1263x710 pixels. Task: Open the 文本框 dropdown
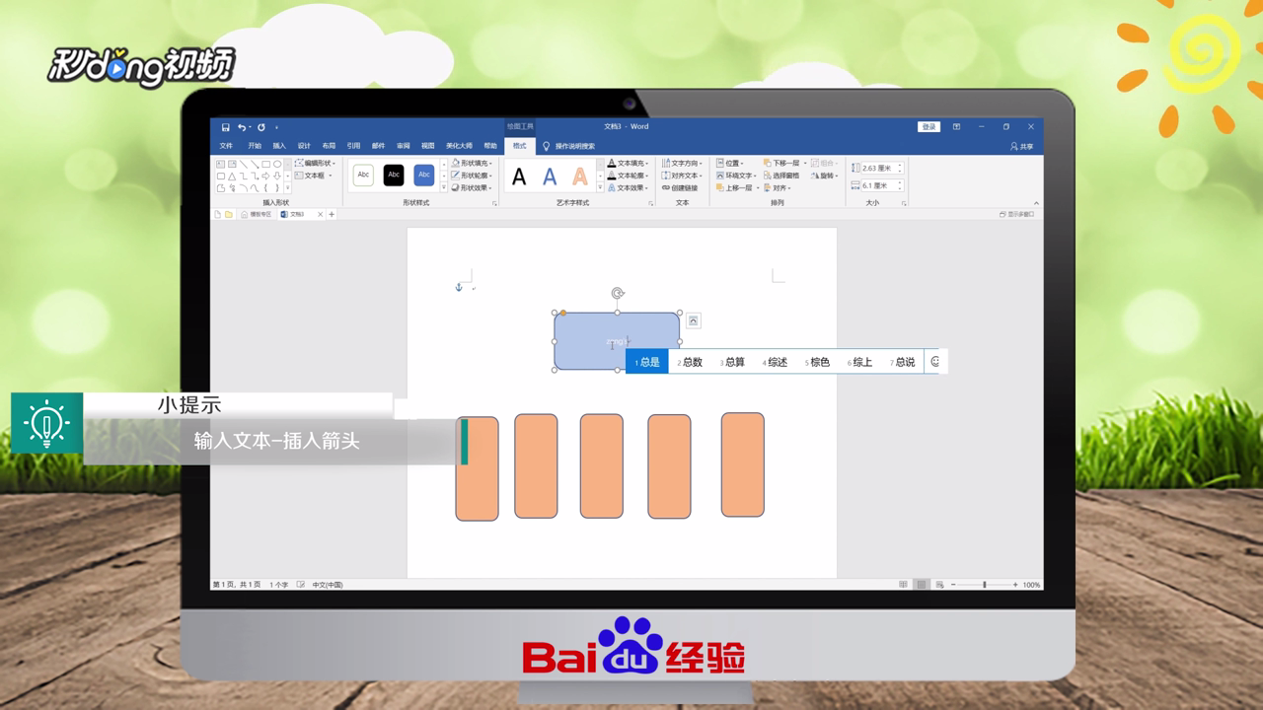[x=313, y=176]
